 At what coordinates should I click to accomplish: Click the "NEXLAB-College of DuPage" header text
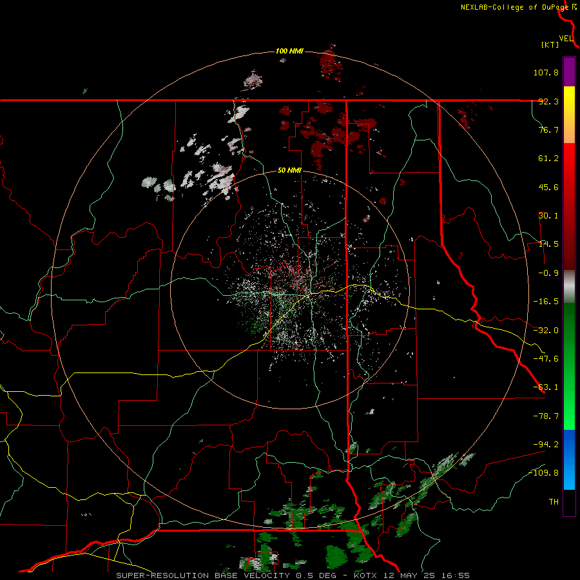514,7
